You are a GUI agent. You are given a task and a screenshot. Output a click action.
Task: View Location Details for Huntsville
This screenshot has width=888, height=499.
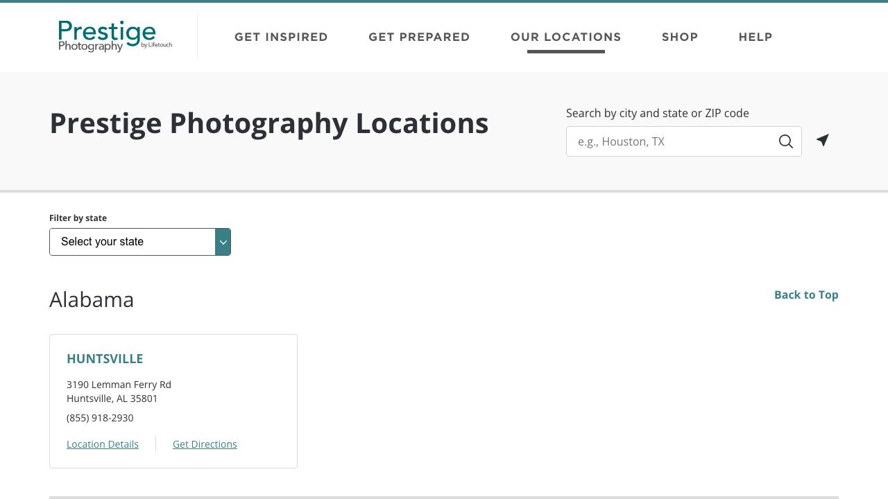pos(103,444)
